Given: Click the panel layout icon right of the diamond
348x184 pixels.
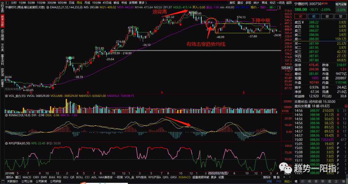Looking at the screenshot, I should pos(278,7).
